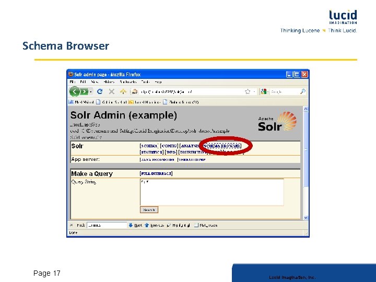The height and width of the screenshot is (282, 376).
Task: Go to the home page icon
Action: coord(123,91)
